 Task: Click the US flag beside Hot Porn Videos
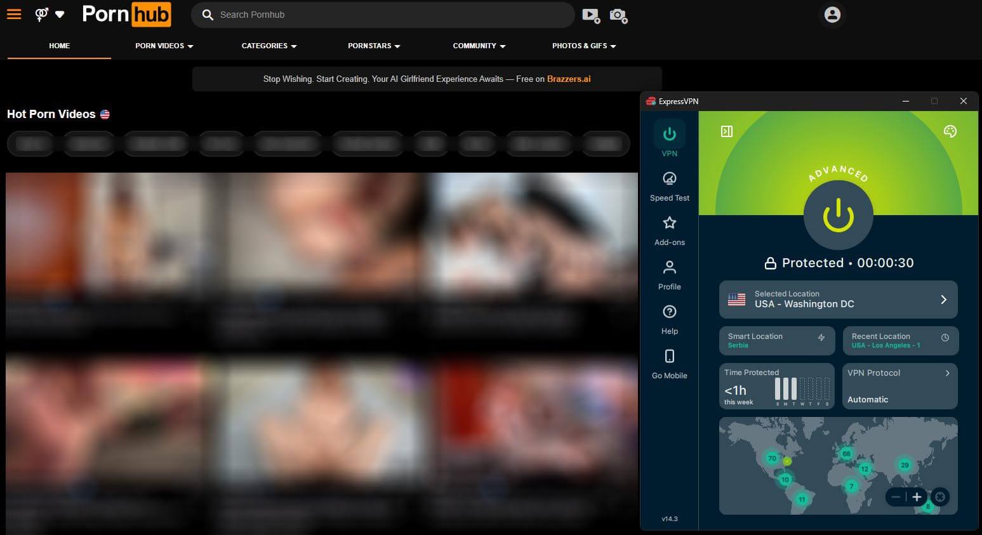coord(105,114)
